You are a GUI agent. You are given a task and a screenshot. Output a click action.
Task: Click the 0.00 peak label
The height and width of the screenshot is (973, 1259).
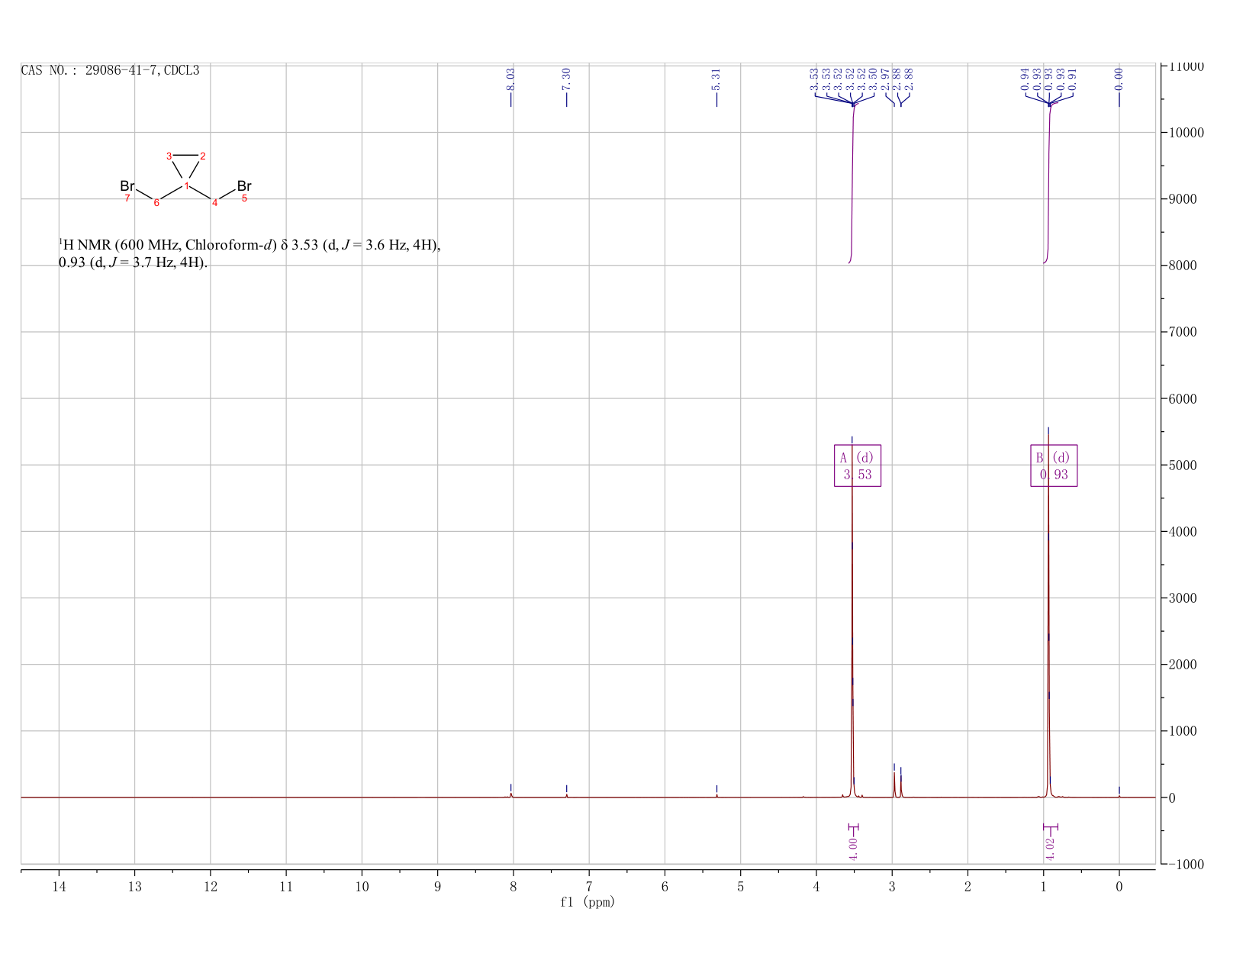(1119, 78)
